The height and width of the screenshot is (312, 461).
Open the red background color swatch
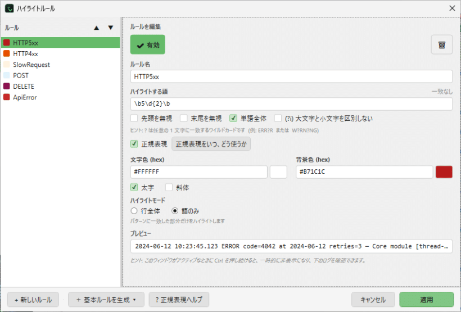point(444,171)
